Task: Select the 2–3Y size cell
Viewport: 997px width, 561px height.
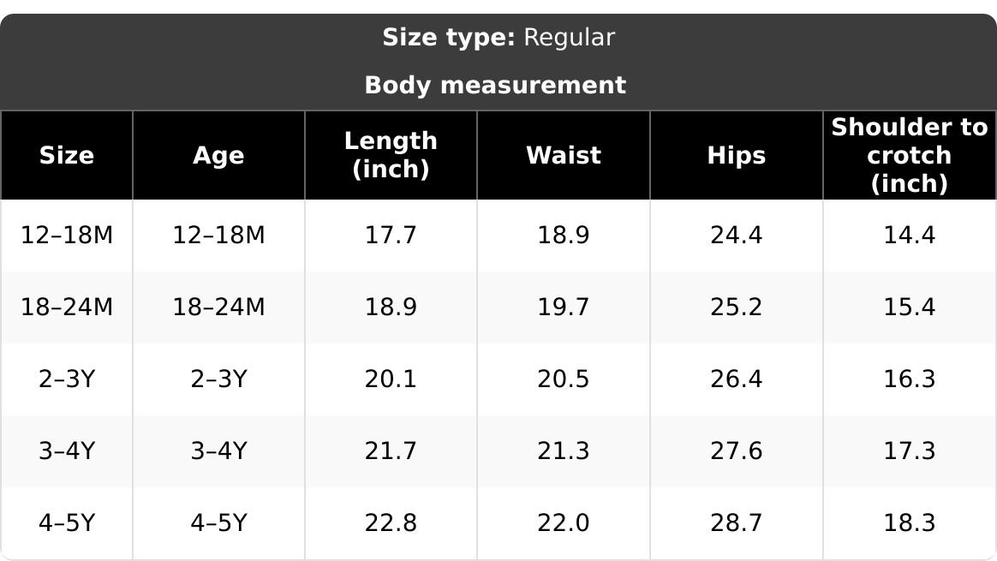Action: point(67,379)
